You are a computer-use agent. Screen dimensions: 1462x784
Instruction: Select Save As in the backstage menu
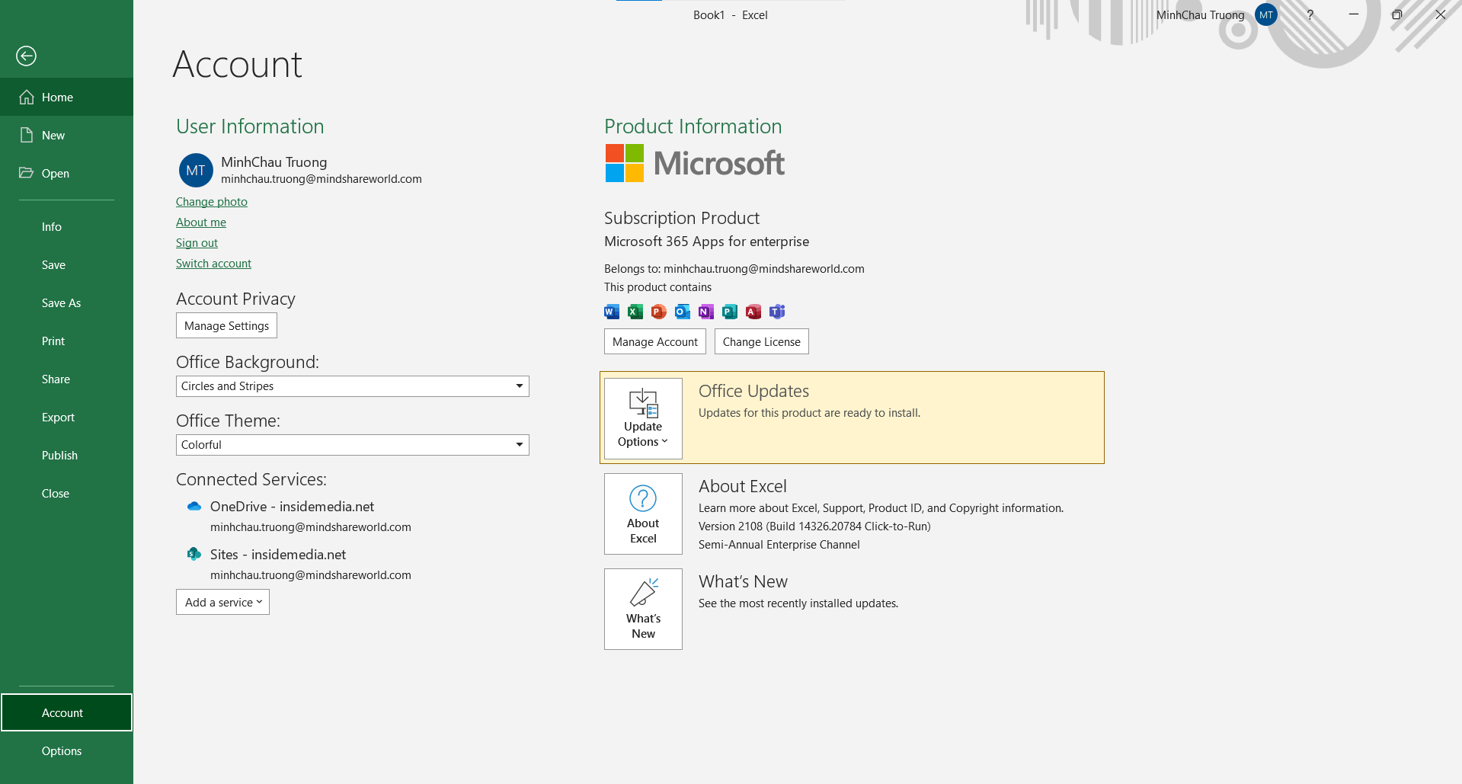pyautogui.click(x=66, y=302)
